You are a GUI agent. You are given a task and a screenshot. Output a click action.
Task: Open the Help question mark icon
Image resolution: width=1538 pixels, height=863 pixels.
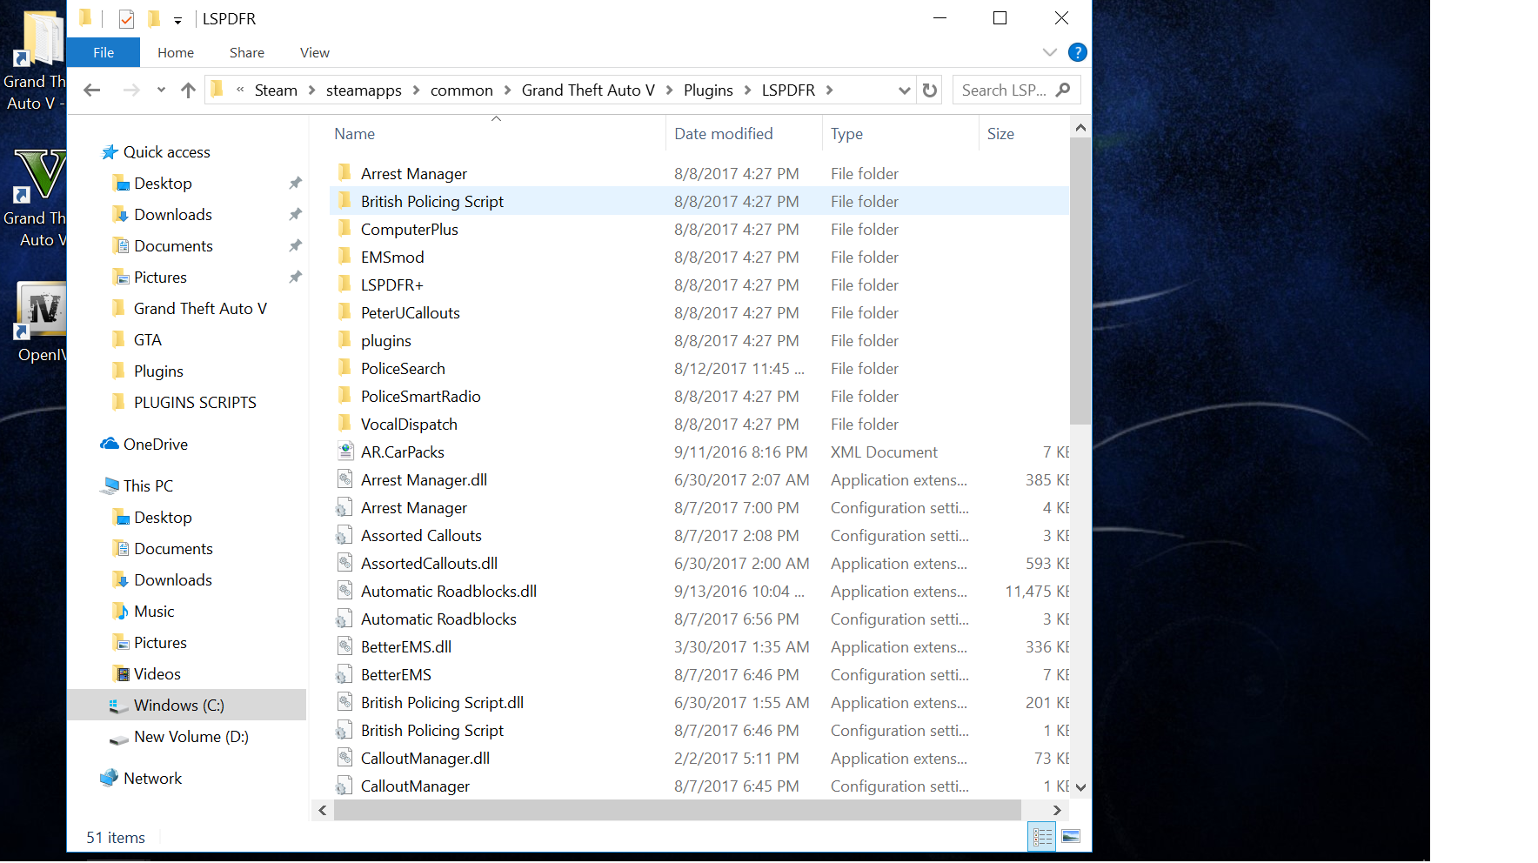pos(1077,52)
